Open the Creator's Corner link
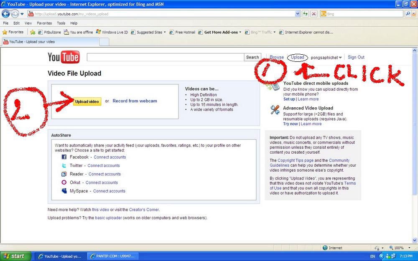Screen dimensions: 418x261 144,210
